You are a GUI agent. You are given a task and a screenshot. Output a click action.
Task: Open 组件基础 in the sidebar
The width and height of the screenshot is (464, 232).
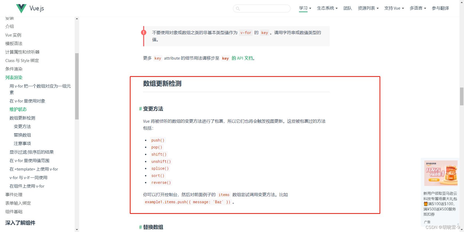[14, 212]
